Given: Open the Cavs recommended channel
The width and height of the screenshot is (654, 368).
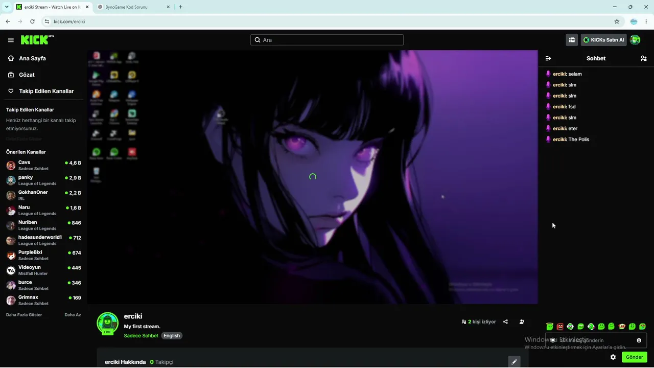Looking at the screenshot, I should point(43,165).
